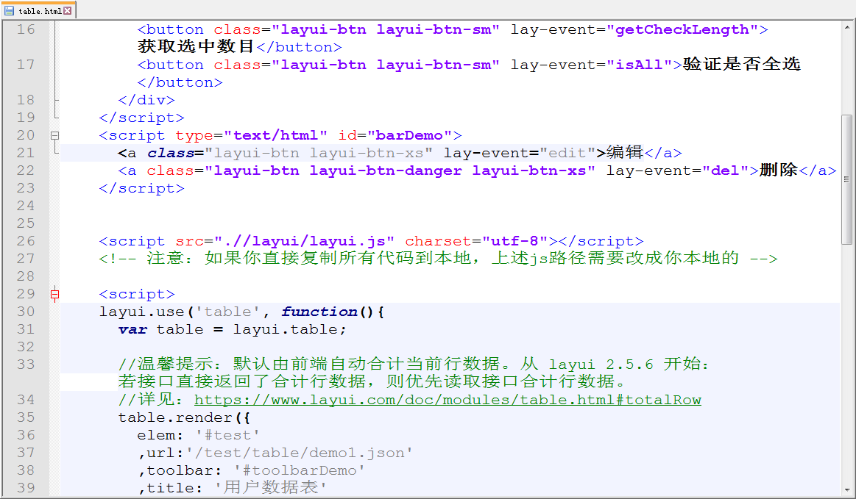856x499 pixels.
Task: Place cursor on the barDemo id value
Action: pyautogui.click(x=409, y=135)
